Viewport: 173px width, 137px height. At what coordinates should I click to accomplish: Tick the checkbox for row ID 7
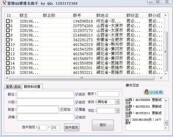(8, 30)
